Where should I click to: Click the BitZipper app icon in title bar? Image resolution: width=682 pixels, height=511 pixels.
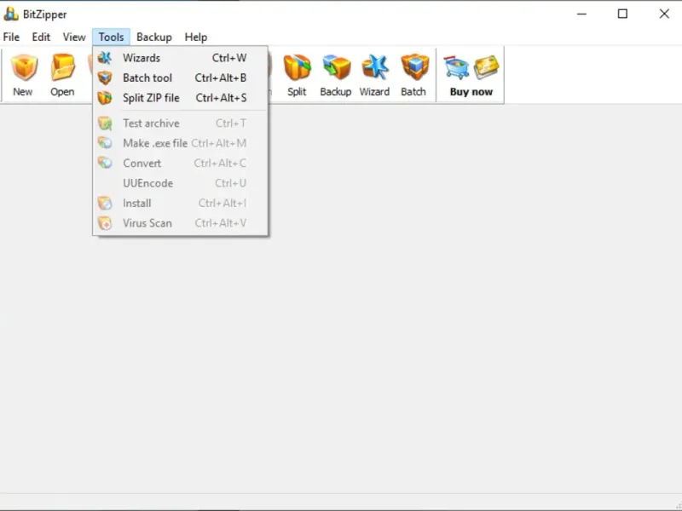11,14
